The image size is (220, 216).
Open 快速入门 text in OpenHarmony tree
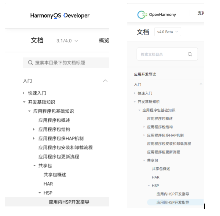(145, 93)
